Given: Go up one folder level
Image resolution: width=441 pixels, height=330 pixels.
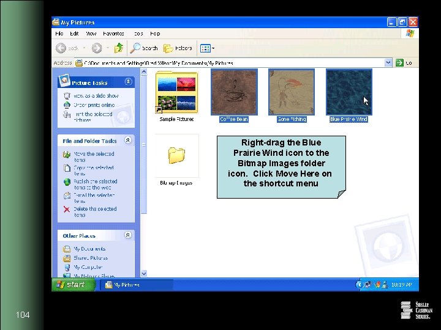Looking at the screenshot, I should (119, 48).
